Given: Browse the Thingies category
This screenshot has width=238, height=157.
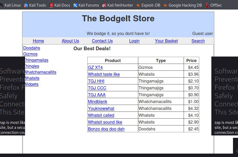Looking at the screenshot, I should click(x=32, y=66).
